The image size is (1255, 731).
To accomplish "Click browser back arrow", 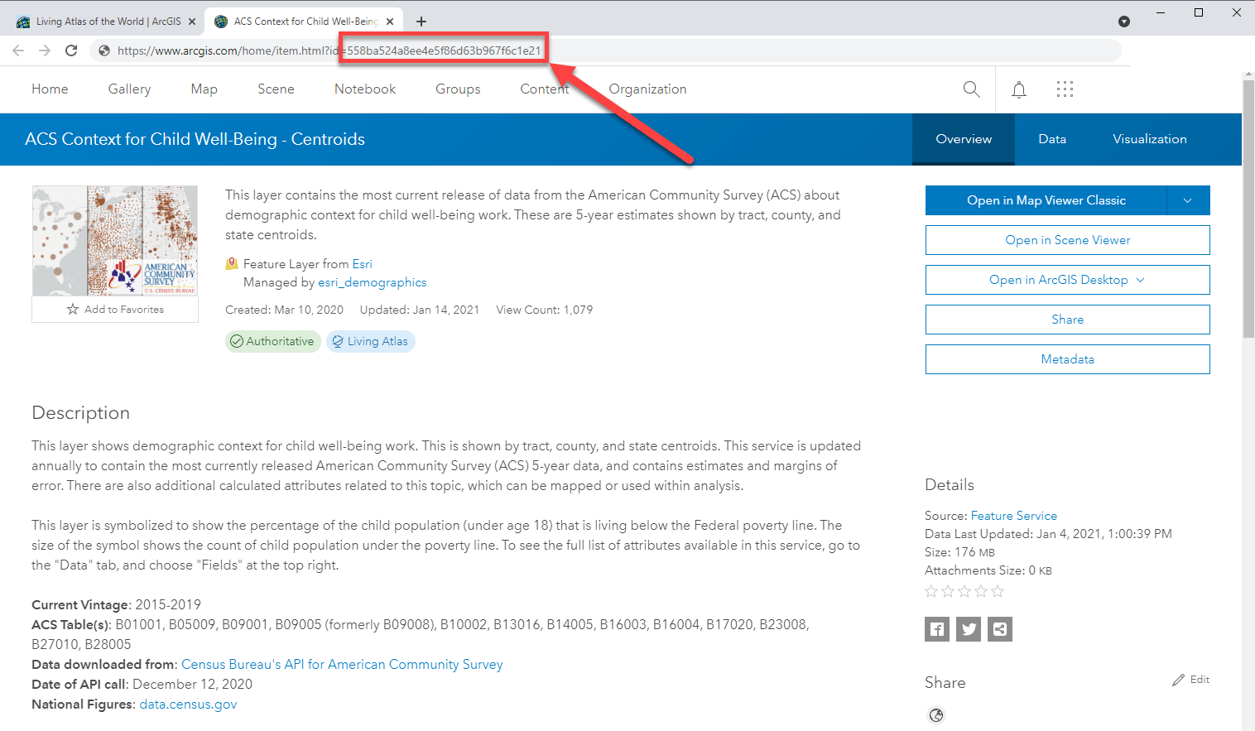I will (18, 50).
